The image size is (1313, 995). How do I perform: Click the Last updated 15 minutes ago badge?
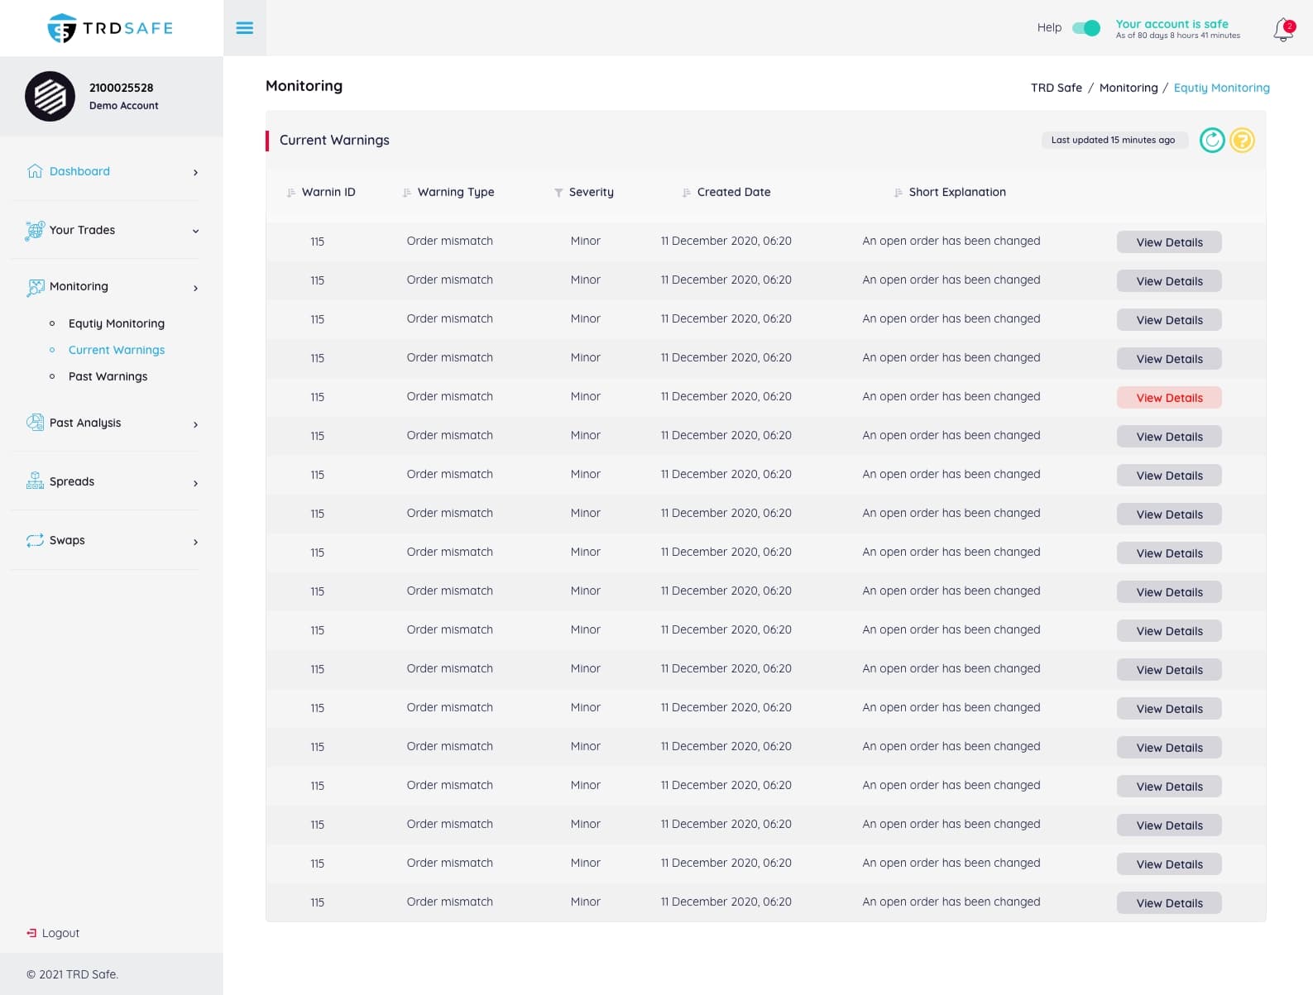(1114, 140)
